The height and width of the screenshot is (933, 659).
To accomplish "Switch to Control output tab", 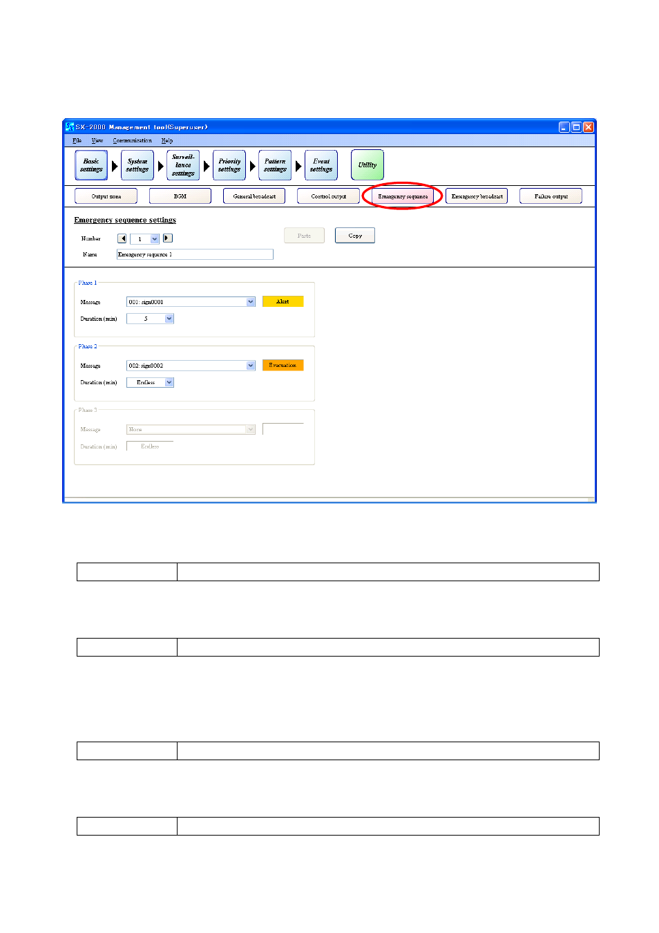I will [328, 196].
